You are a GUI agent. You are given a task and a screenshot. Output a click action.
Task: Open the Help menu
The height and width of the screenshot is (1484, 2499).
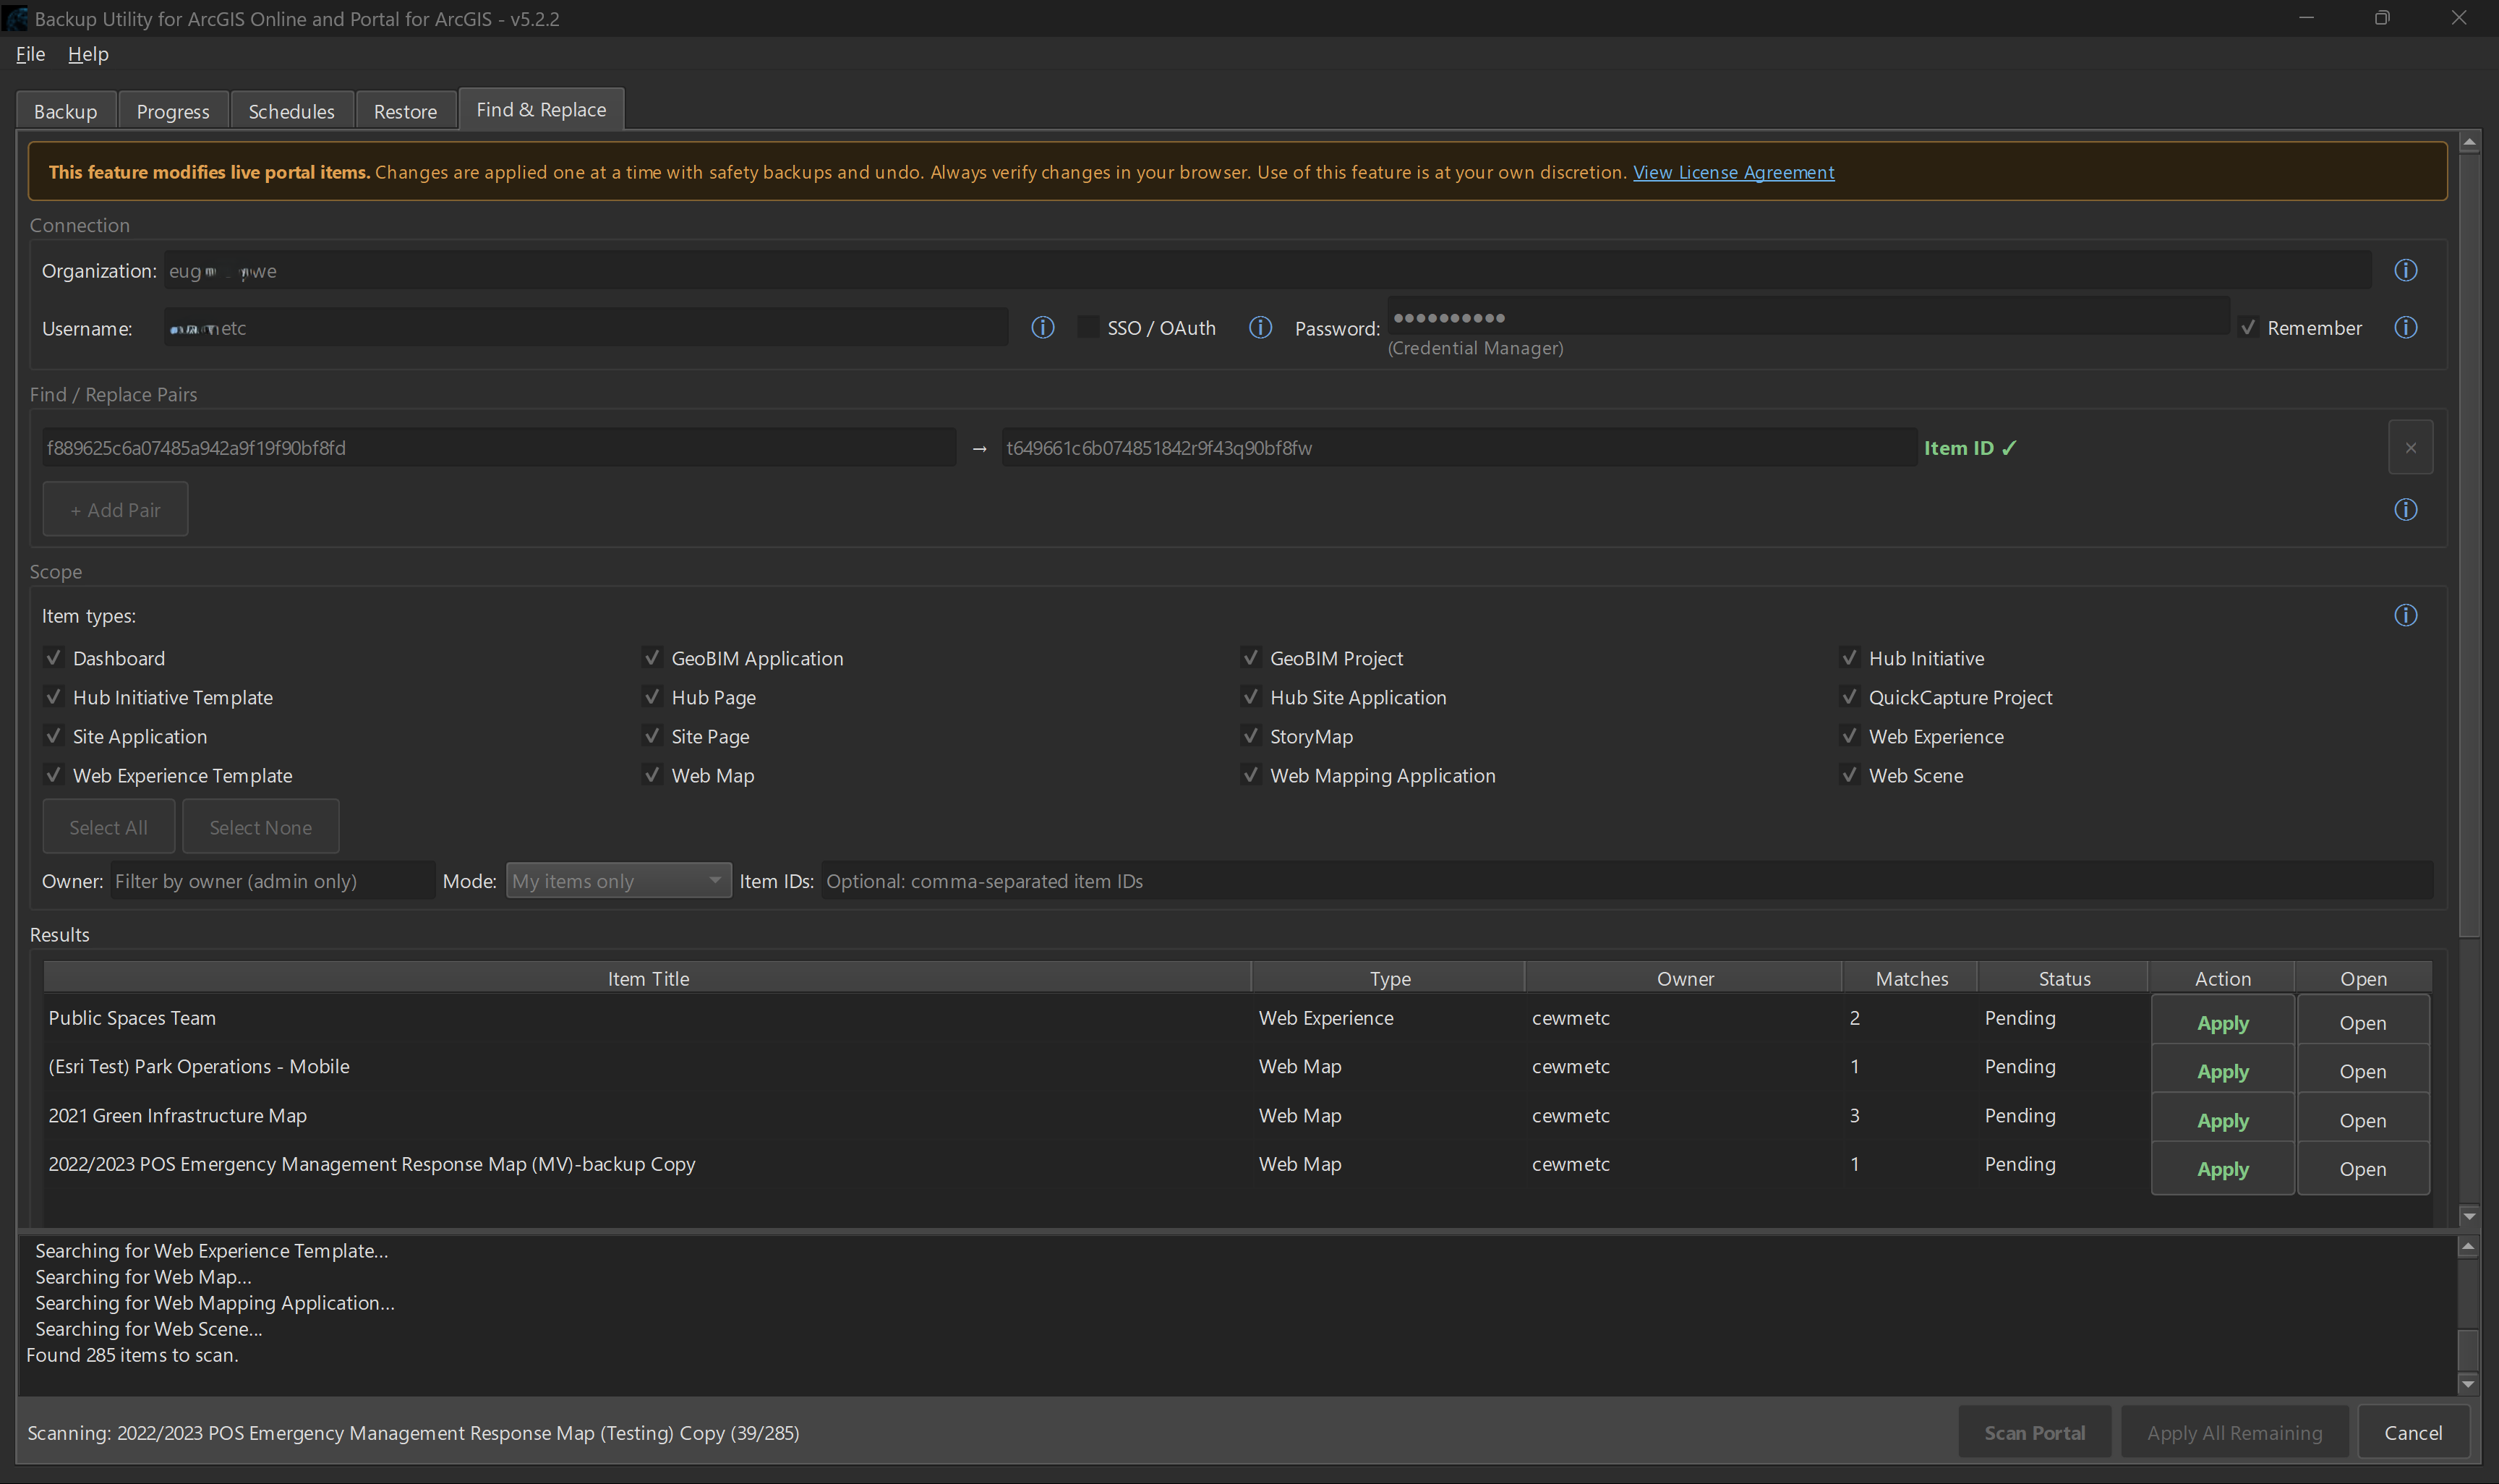click(88, 54)
